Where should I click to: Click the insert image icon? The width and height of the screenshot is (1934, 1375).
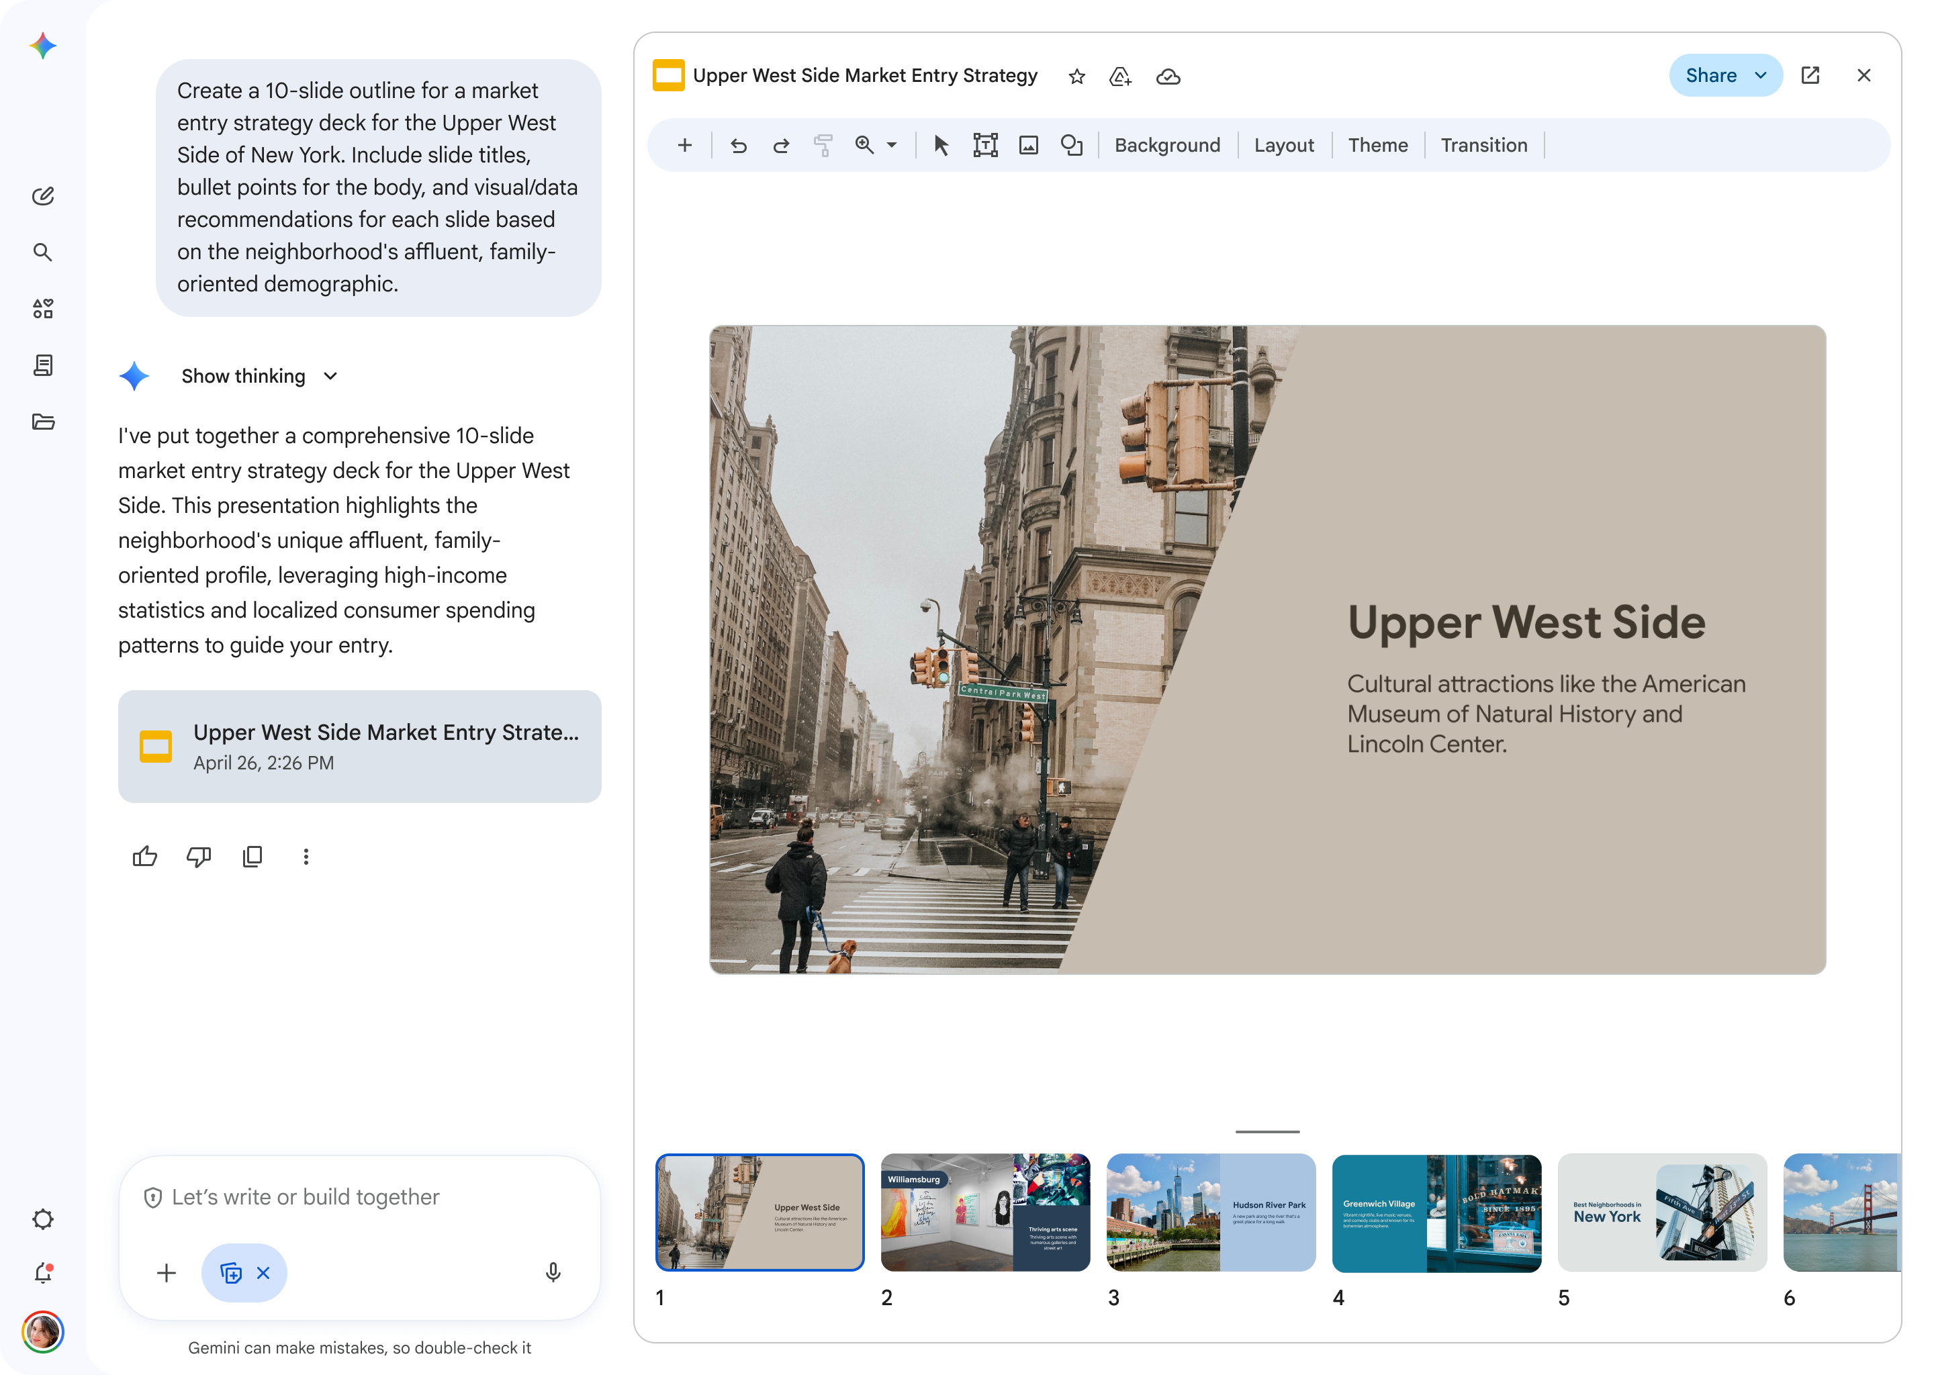pyautogui.click(x=1028, y=145)
